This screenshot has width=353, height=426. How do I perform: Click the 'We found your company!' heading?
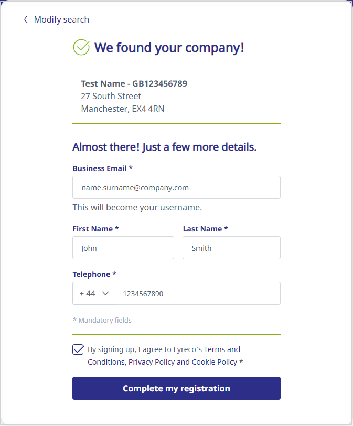click(x=169, y=48)
